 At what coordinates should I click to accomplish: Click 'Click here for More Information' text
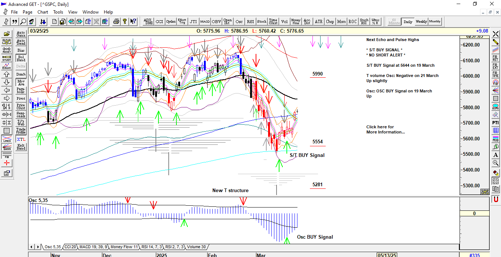click(x=385, y=129)
